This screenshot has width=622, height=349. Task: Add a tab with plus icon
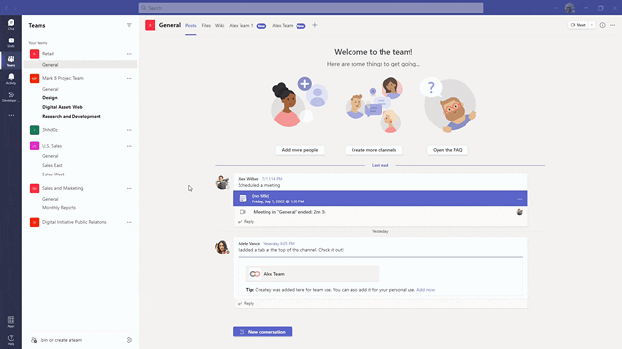(x=315, y=25)
